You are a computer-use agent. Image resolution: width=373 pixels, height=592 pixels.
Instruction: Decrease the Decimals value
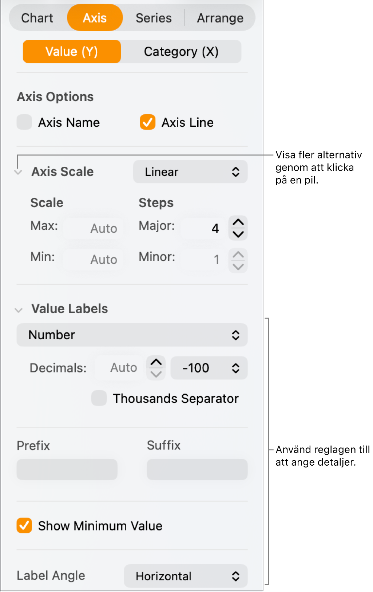coord(156,374)
